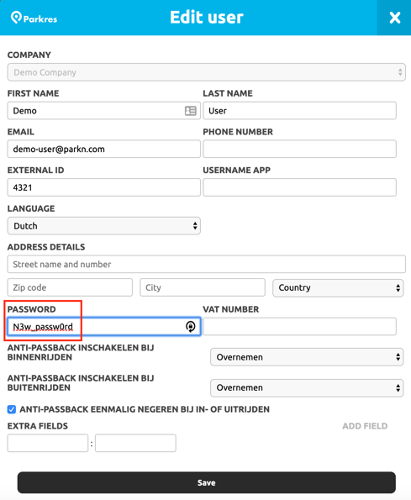This screenshot has width=411, height=500.
Task: Click the password manager icon in Password field
Action: click(190, 326)
